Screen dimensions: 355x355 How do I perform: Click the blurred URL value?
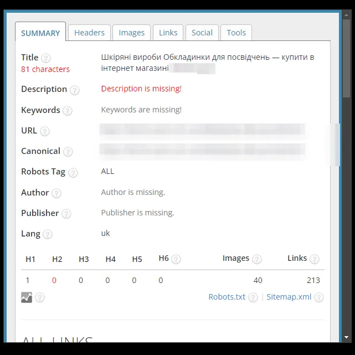point(202,130)
